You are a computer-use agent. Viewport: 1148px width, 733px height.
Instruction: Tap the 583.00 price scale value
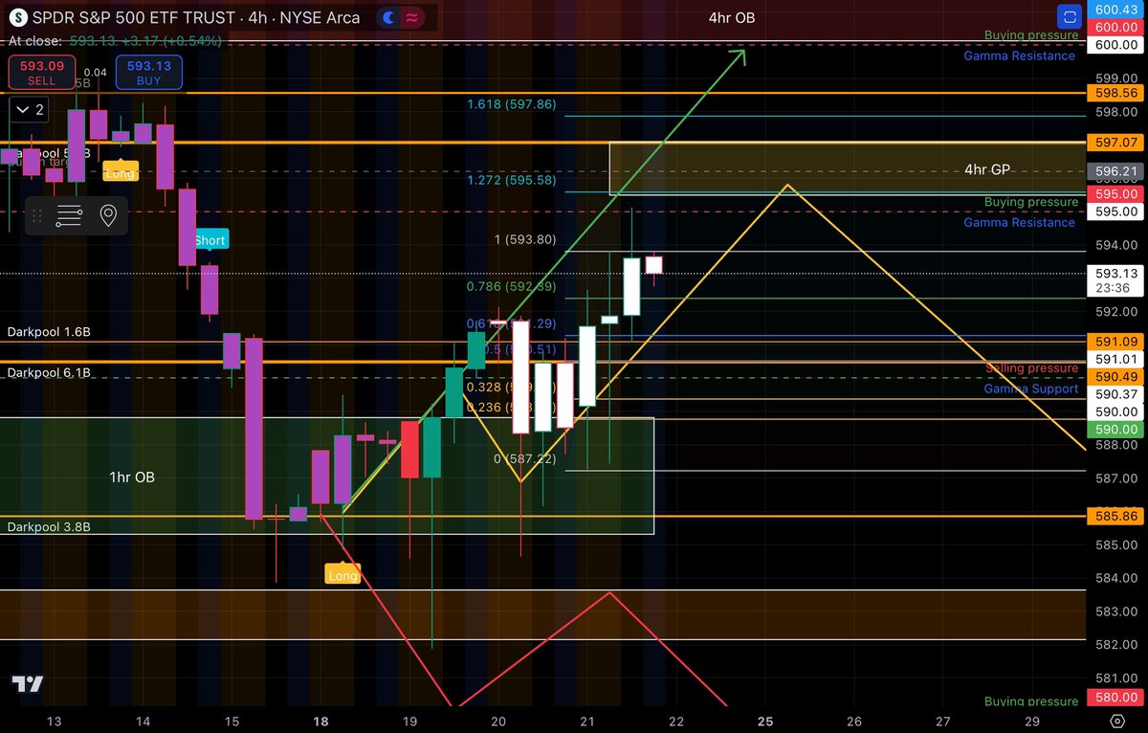point(1115,611)
